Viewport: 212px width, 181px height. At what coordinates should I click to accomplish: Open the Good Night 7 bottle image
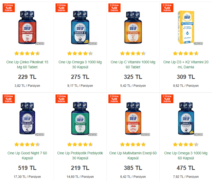coord(27,119)
